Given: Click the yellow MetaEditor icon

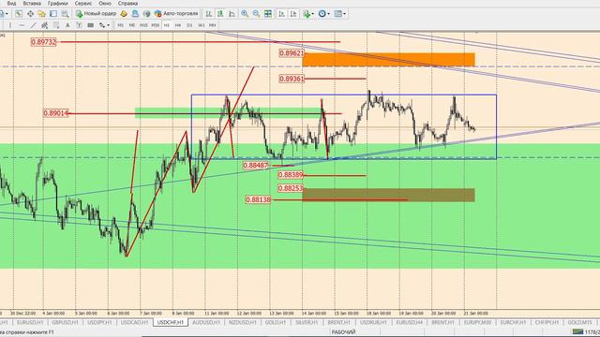Looking at the screenshot, I should tap(124, 14).
